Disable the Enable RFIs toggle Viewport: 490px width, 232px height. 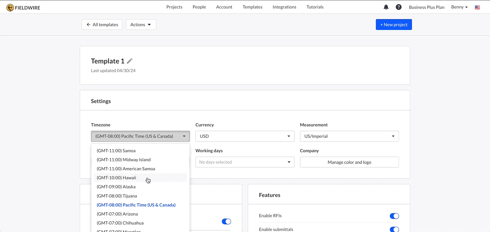394,216
